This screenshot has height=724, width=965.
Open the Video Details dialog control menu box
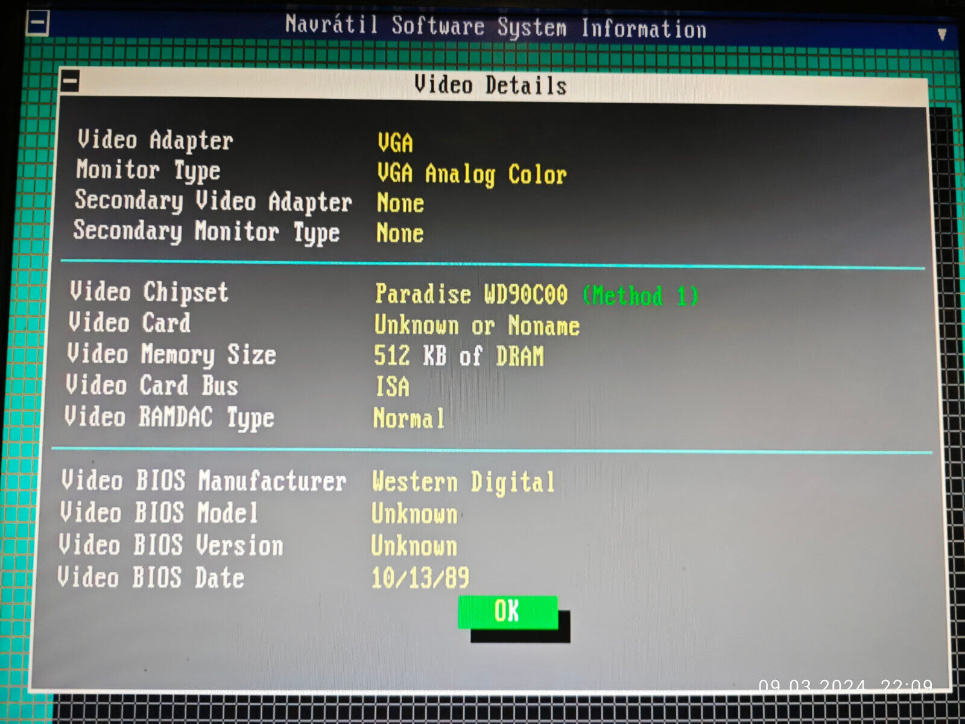click(x=70, y=81)
